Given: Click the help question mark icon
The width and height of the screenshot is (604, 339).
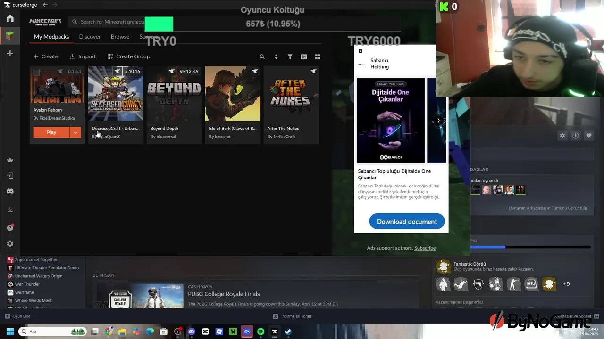Looking at the screenshot, I should 10,228.
